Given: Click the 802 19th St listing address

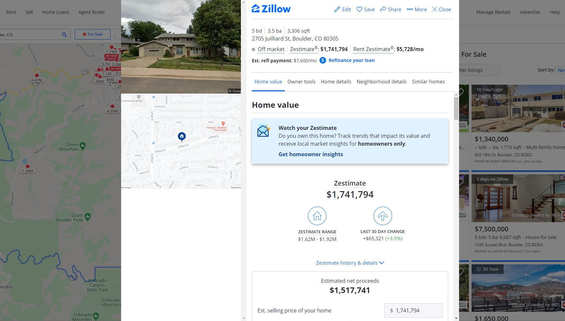Looking at the screenshot, I should (x=503, y=155).
